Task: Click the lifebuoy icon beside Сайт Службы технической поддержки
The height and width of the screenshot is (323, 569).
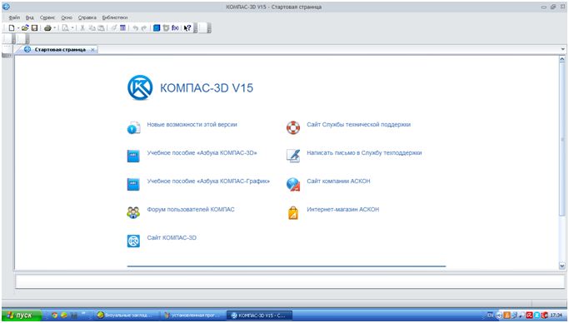Action: click(293, 127)
